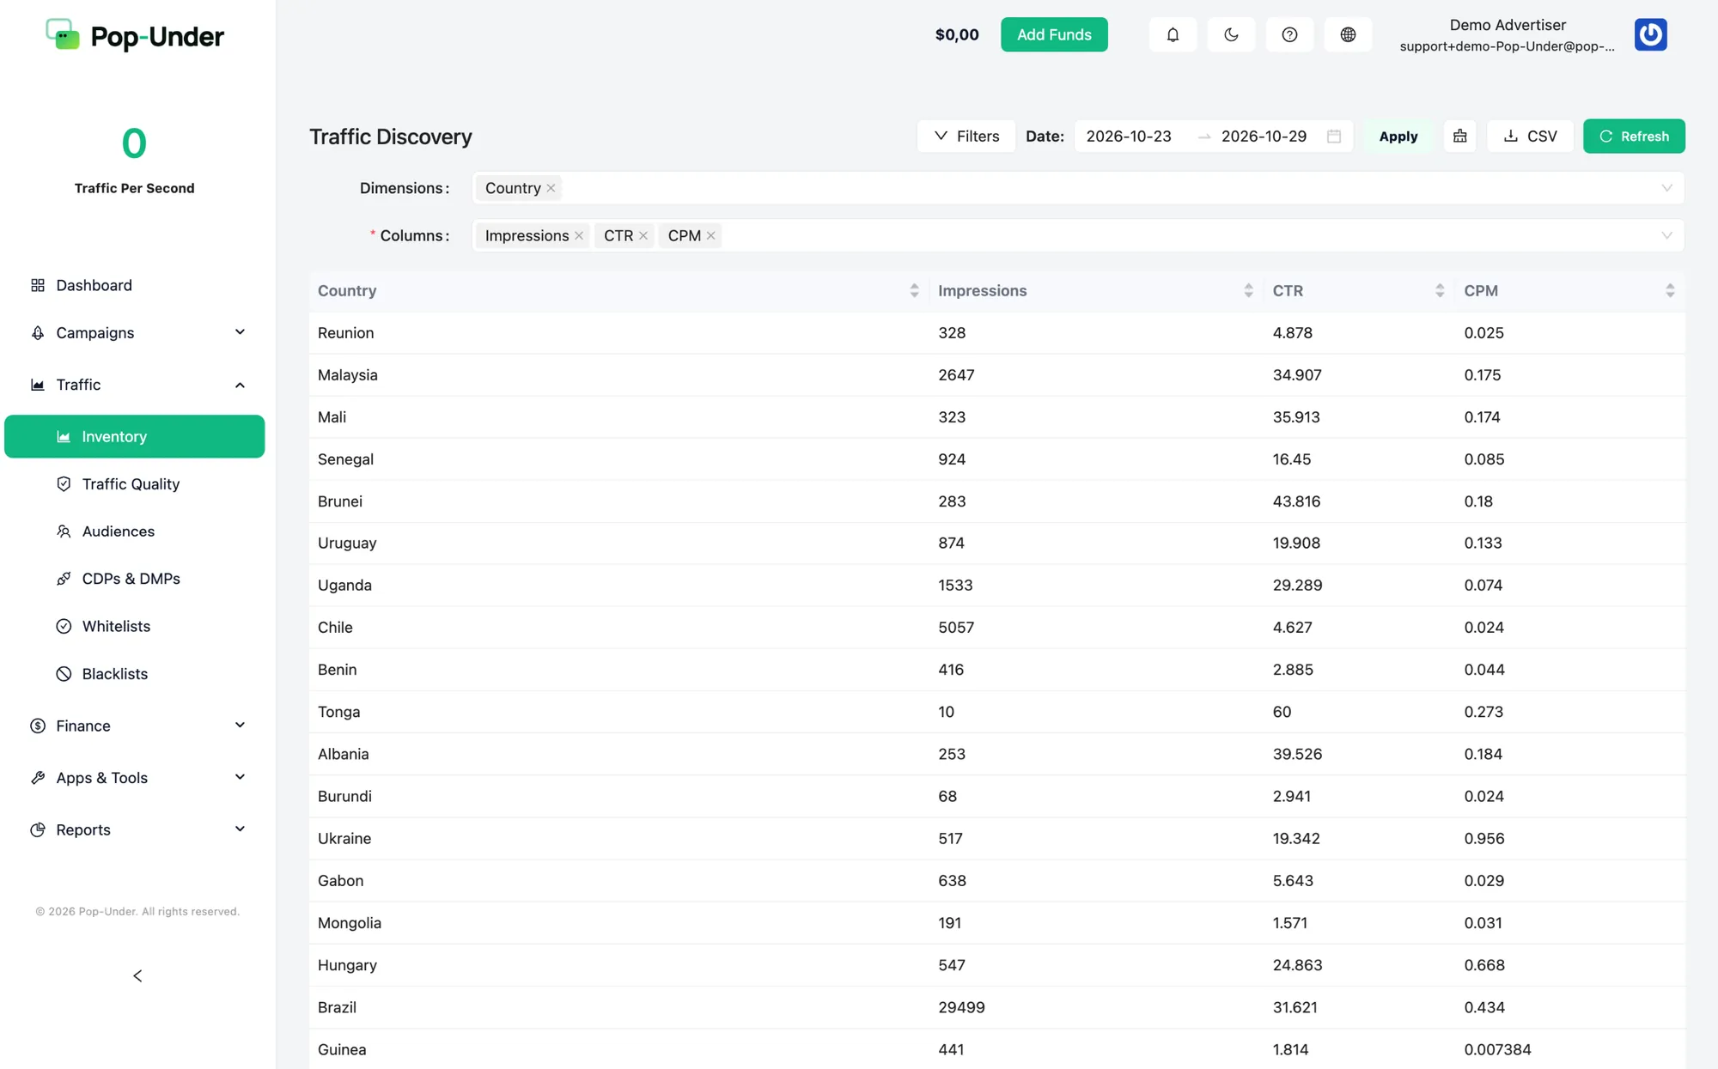
Task: Toggle dark mode moon icon
Action: [x=1231, y=34]
